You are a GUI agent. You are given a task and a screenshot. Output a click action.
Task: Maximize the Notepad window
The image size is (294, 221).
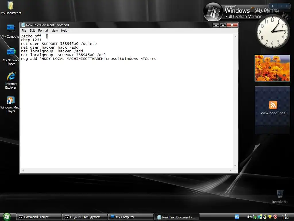pos(223,25)
